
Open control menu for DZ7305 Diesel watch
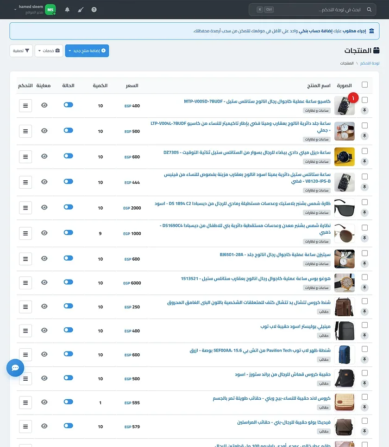[x=25, y=157]
